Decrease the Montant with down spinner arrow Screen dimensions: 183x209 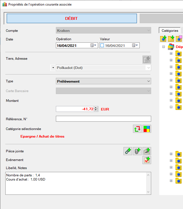tap(96, 110)
